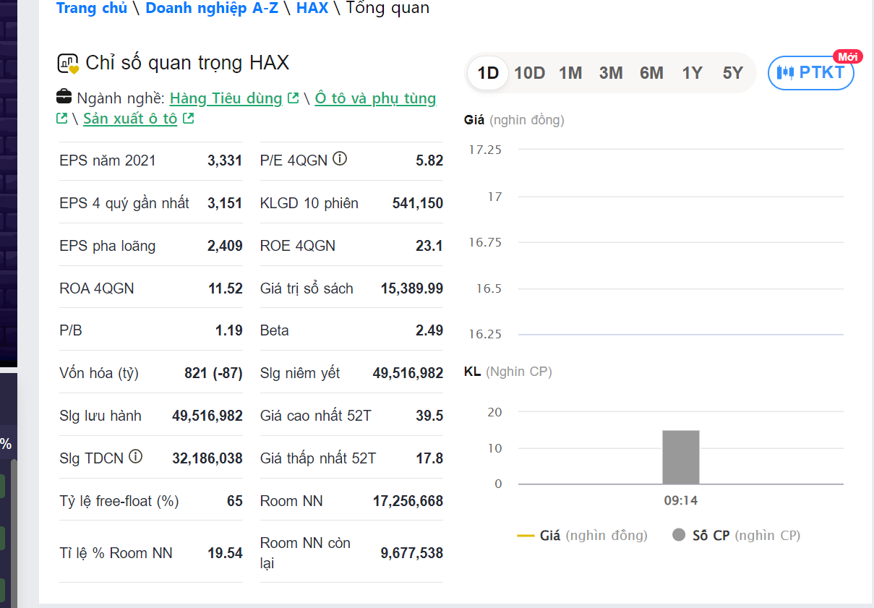Viewport: 874px width, 608px height.
Task: Click KLGD 10 phiên value 541,150
Action: pos(418,203)
